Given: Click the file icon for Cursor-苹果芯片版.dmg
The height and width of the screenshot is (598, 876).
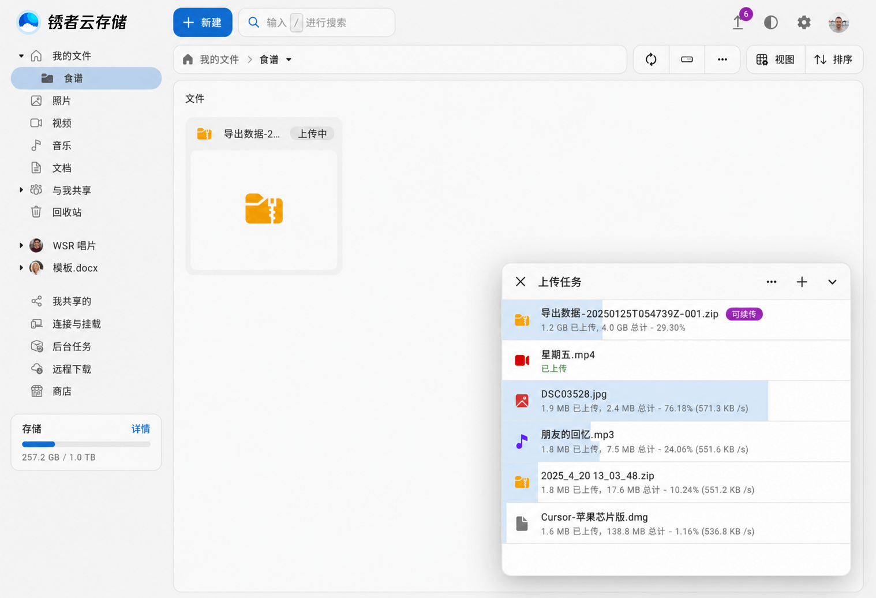Looking at the screenshot, I should coord(522,523).
